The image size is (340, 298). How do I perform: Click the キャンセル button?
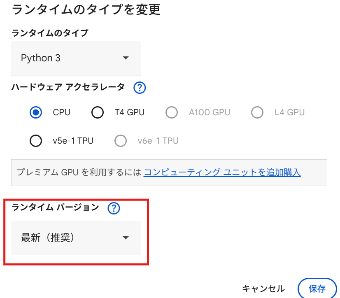[263, 289]
